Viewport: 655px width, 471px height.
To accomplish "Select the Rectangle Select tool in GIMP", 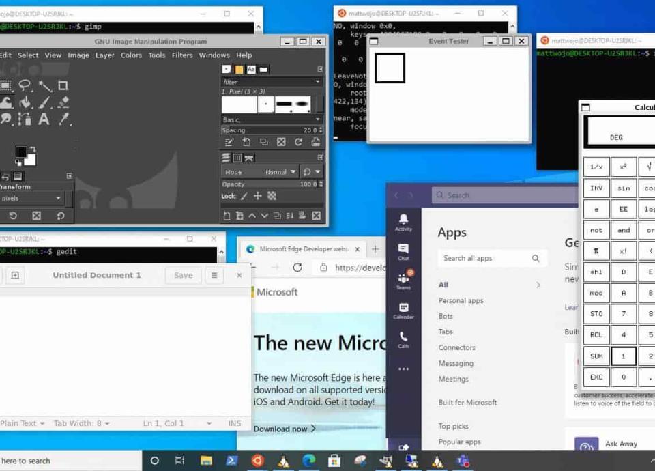I will tap(6, 86).
